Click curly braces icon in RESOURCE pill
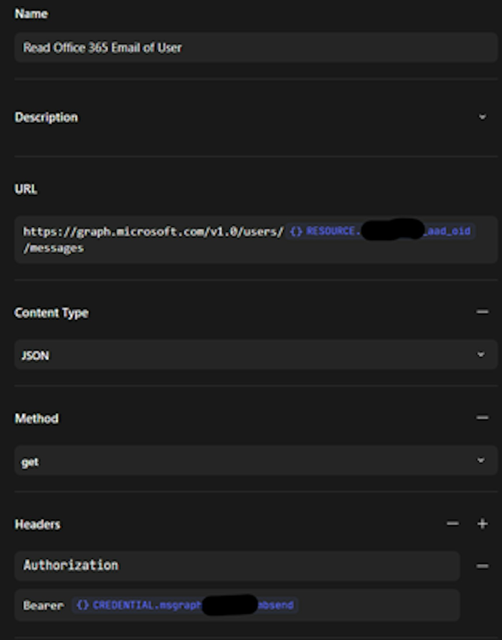 pos(296,232)
